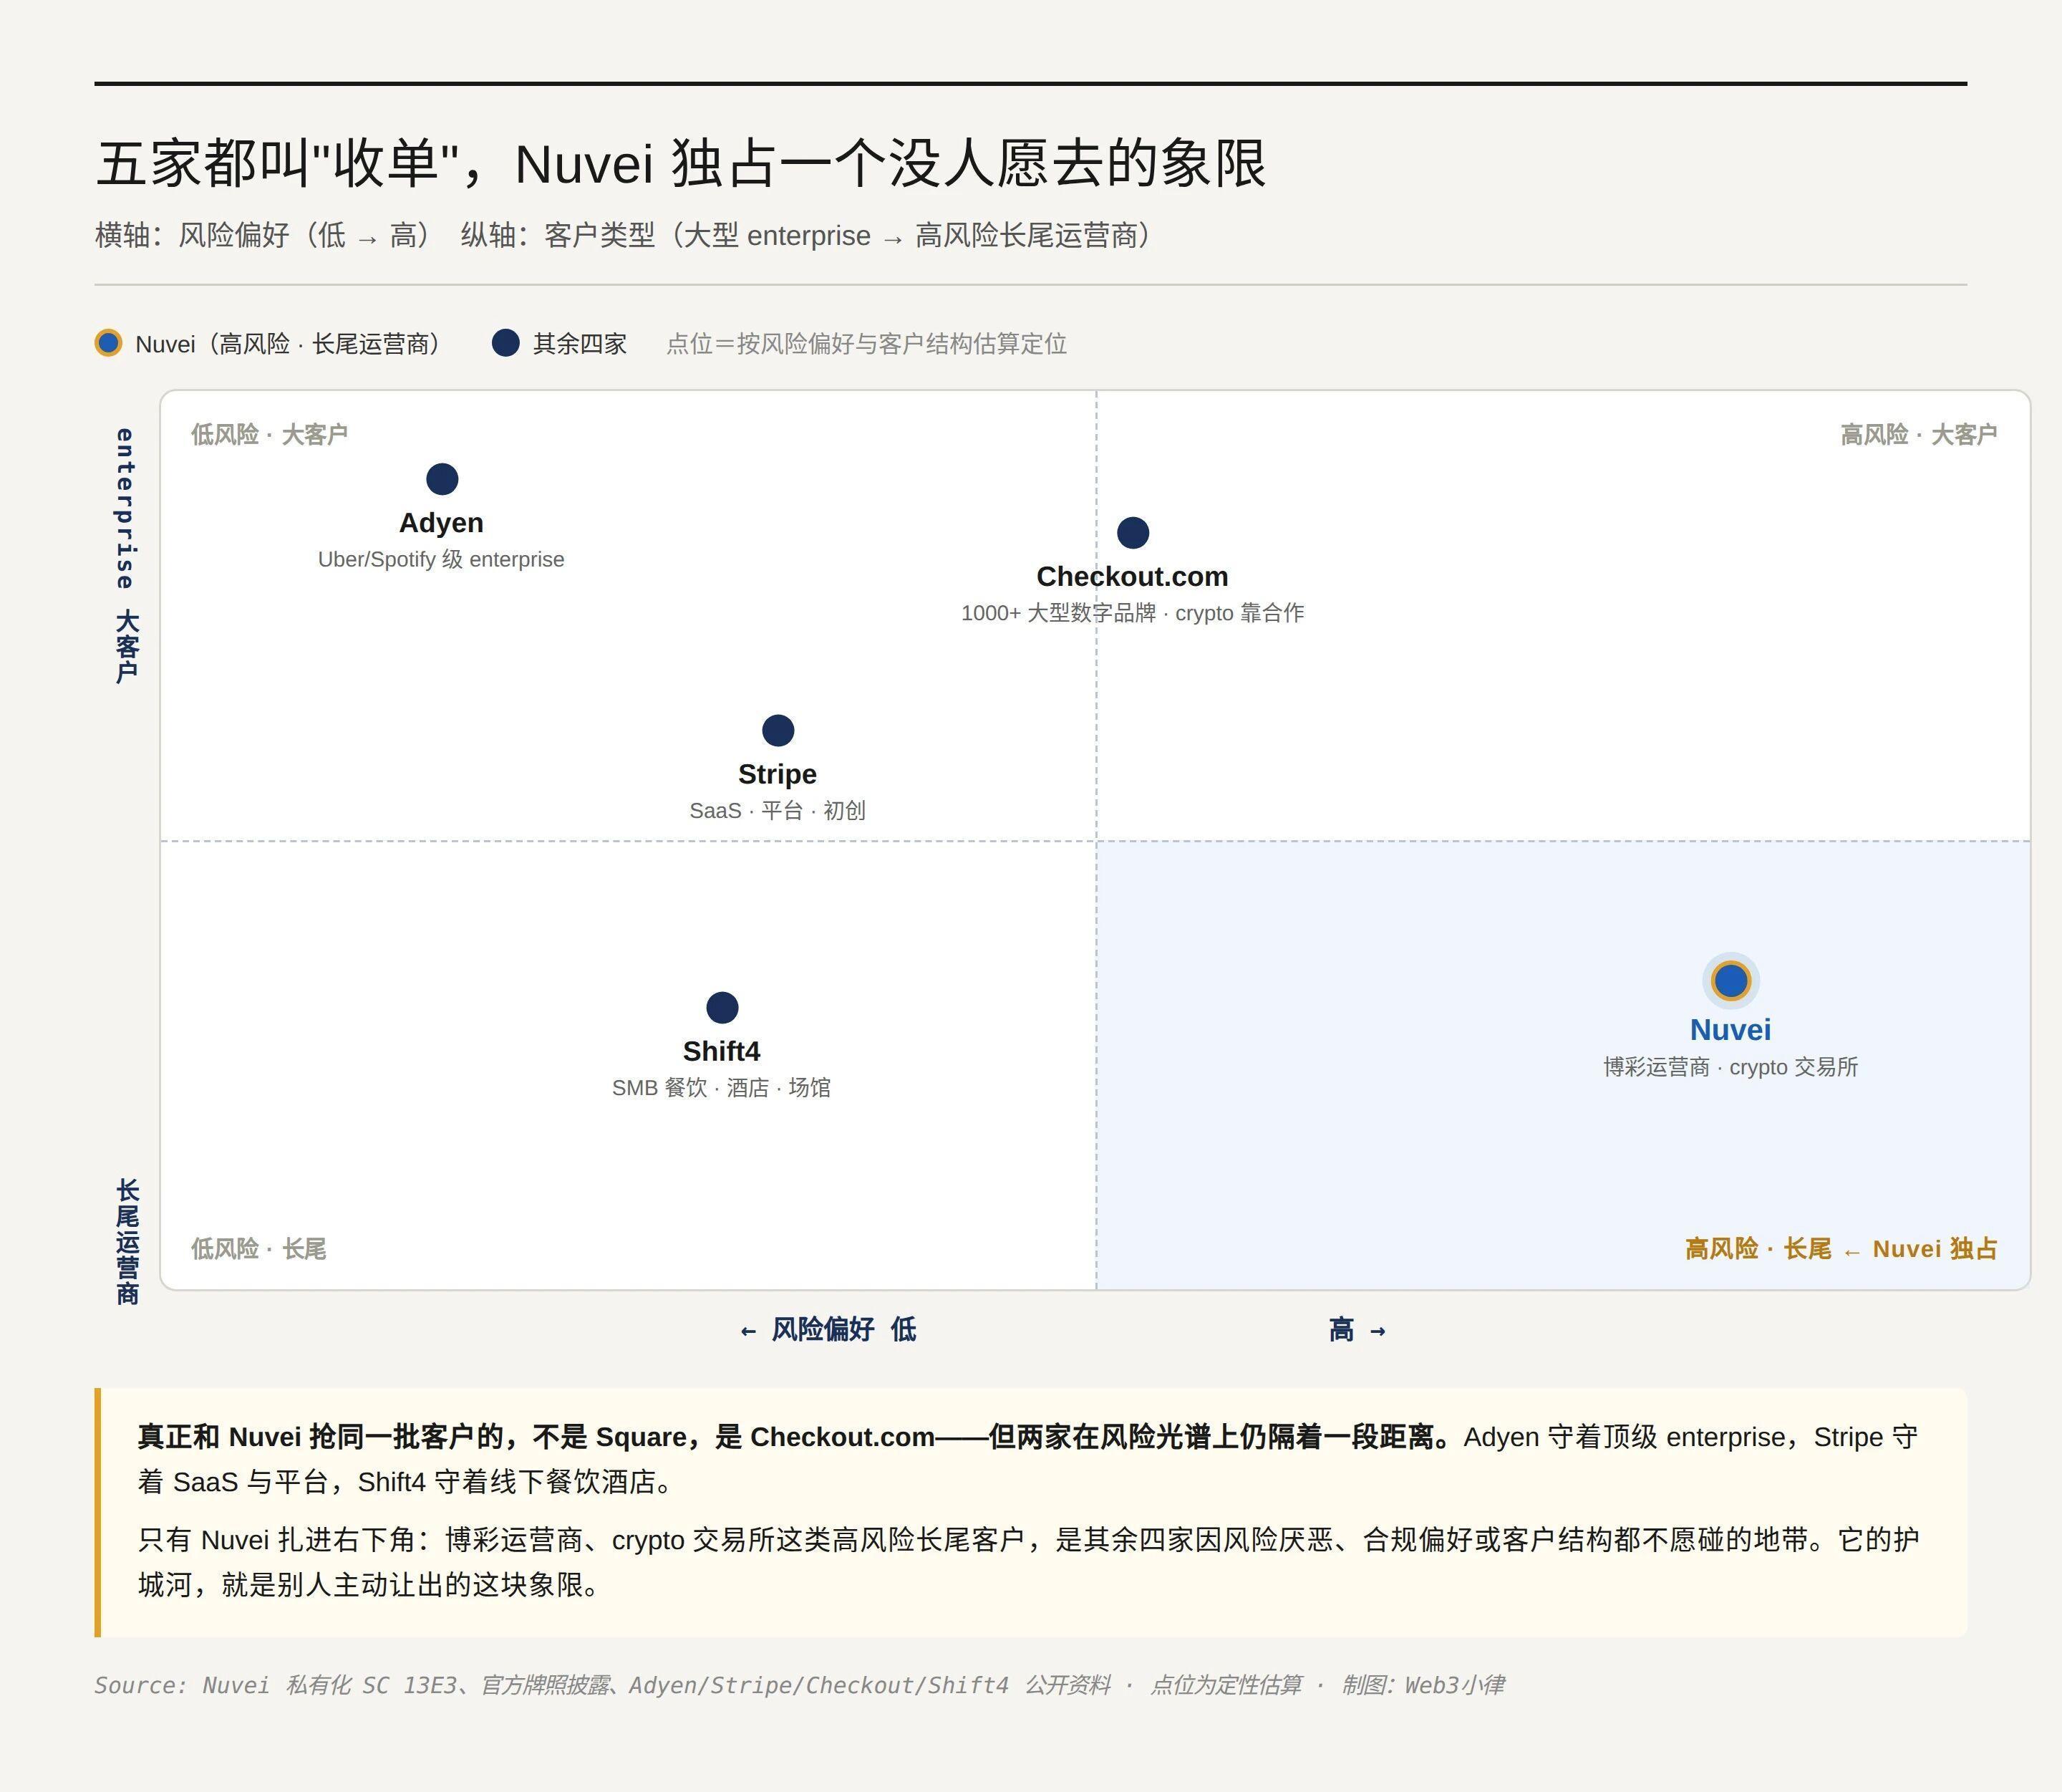Click the Source footnote line at bottom
2062x1792 pixels.
[x=798, y=1685]
